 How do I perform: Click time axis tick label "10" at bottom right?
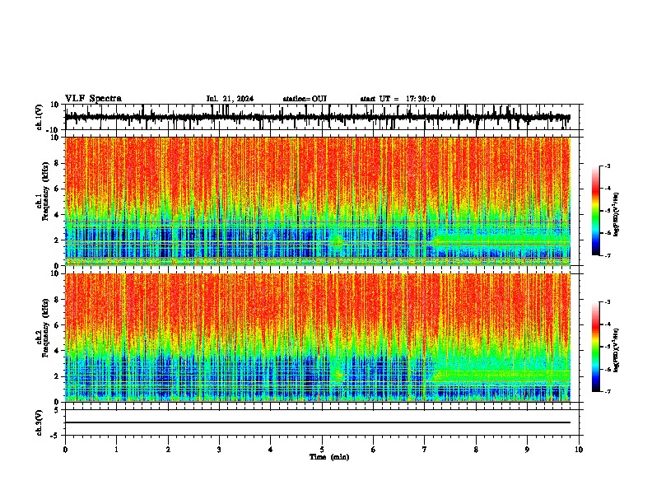pos(579,450)
